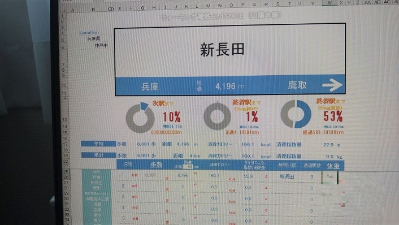
Task: Click the blue 累計 label cell
Action: tap(98, 155)
